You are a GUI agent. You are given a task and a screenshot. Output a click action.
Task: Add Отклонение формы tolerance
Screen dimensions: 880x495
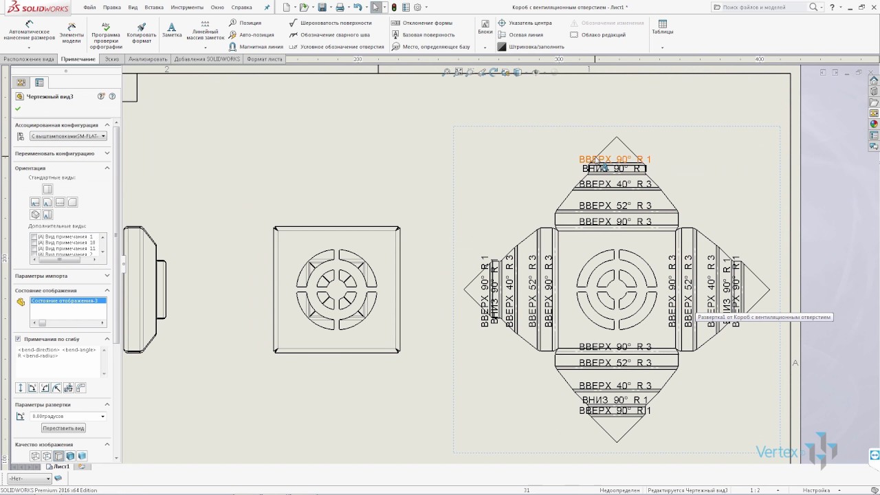pos(422,23)
